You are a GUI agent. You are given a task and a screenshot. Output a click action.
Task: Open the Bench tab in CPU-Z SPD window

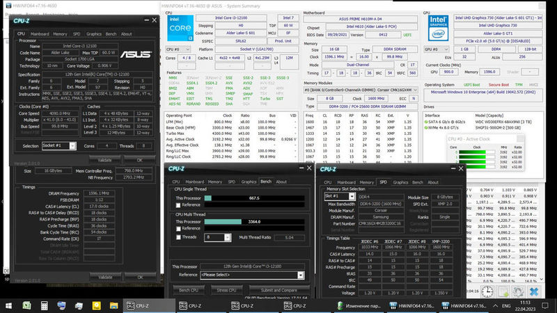point(418,182)
